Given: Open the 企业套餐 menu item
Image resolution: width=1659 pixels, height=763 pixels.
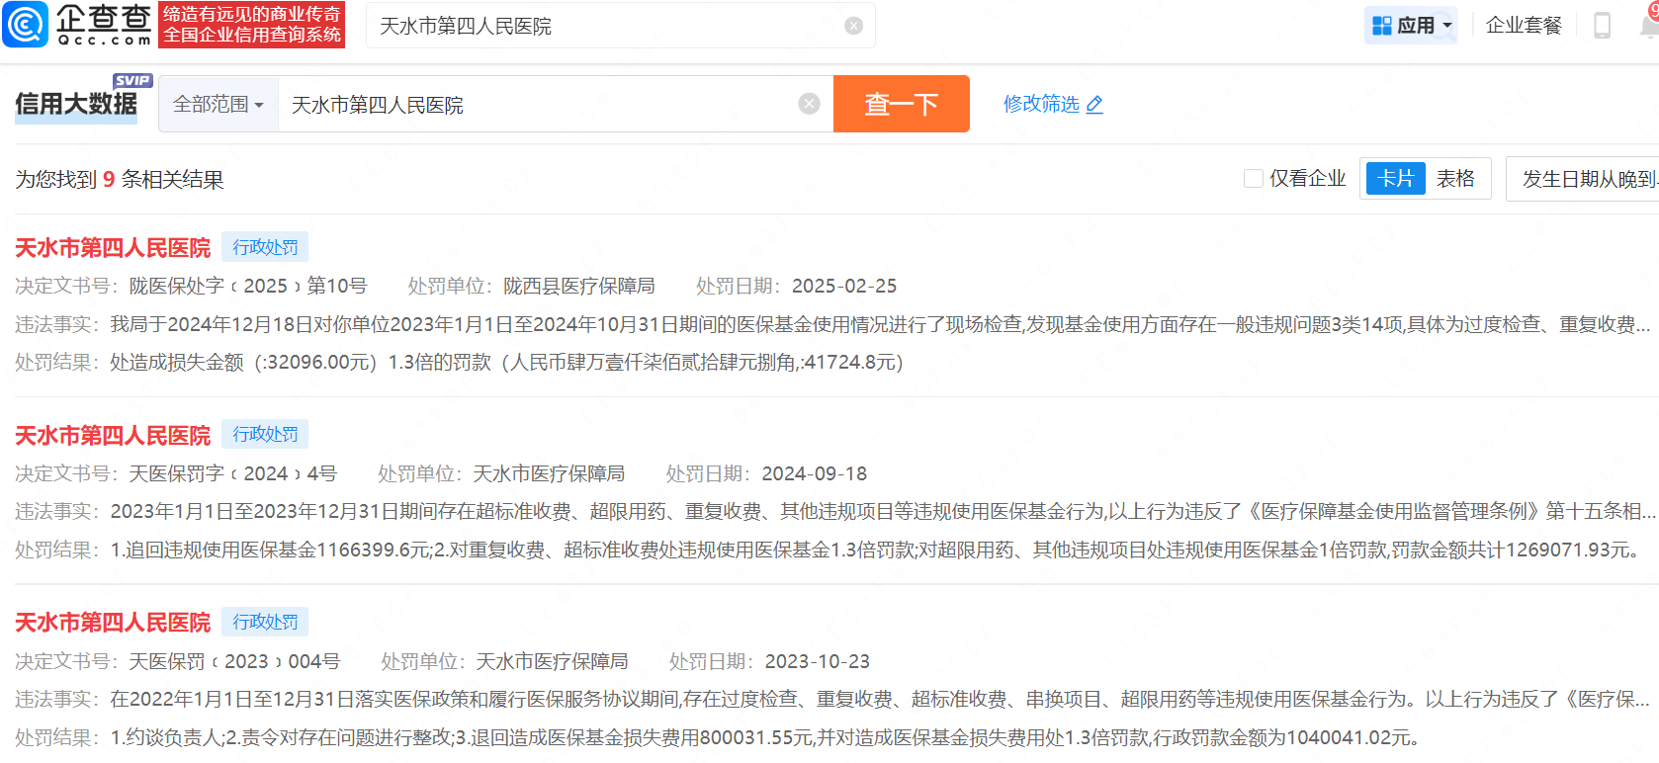Looking at the screenshot, I should click(1524, 26).
